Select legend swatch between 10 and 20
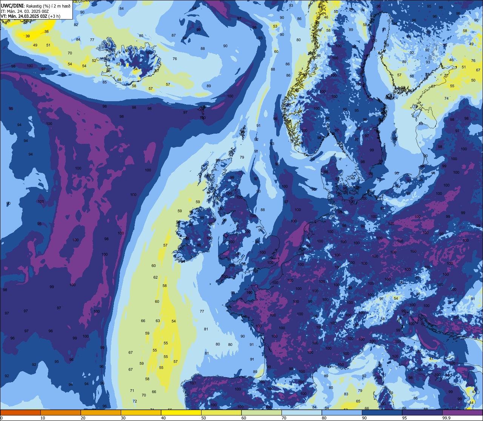Screen dimensions: 483x421 (x=60, y=413)
